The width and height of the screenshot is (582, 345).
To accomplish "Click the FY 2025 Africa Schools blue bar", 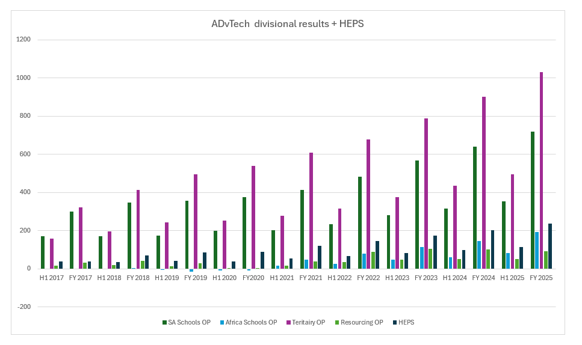I will 537,250.
